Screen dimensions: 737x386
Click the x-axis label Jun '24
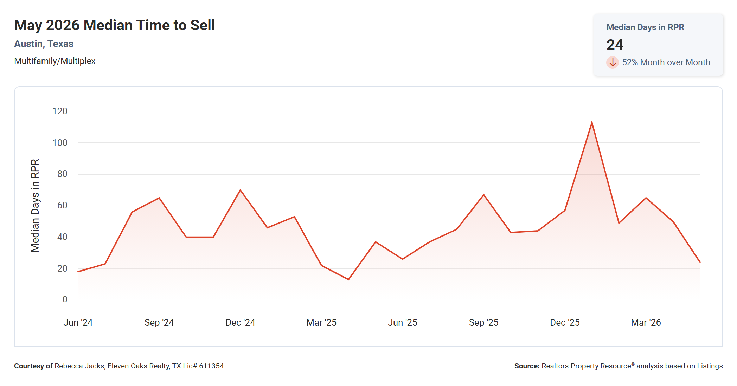click(x=78, y=322)
